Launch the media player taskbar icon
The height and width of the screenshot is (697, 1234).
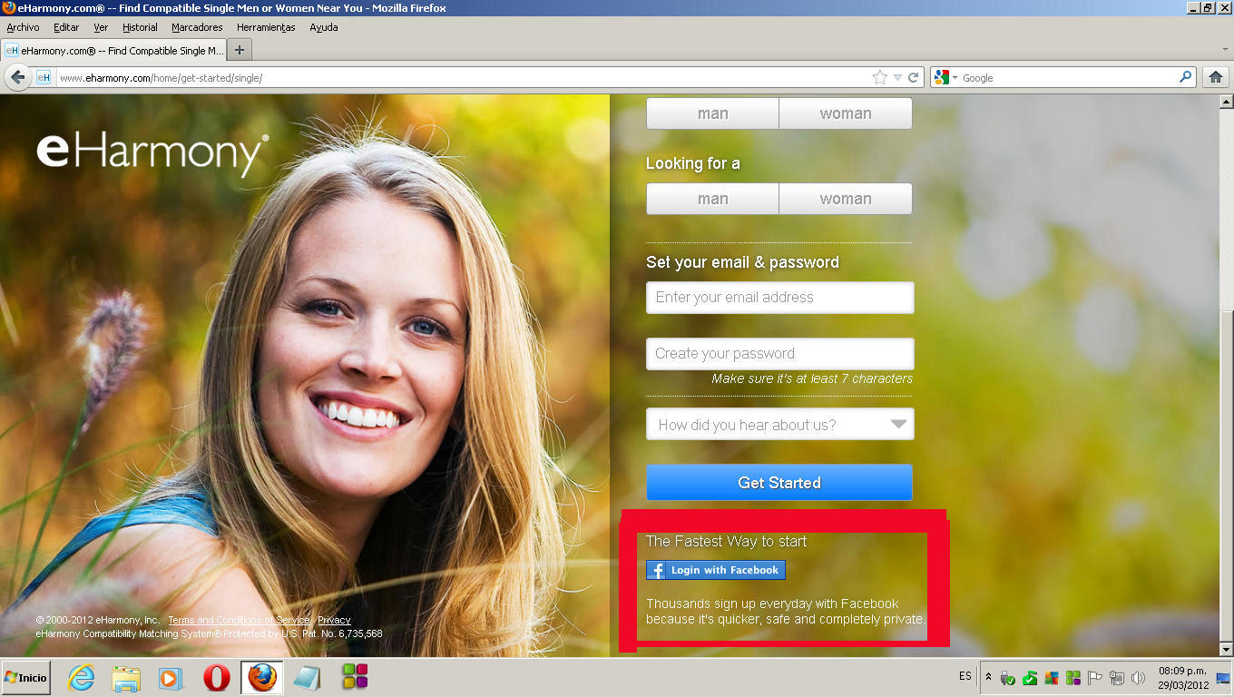(x=170, y=678)
